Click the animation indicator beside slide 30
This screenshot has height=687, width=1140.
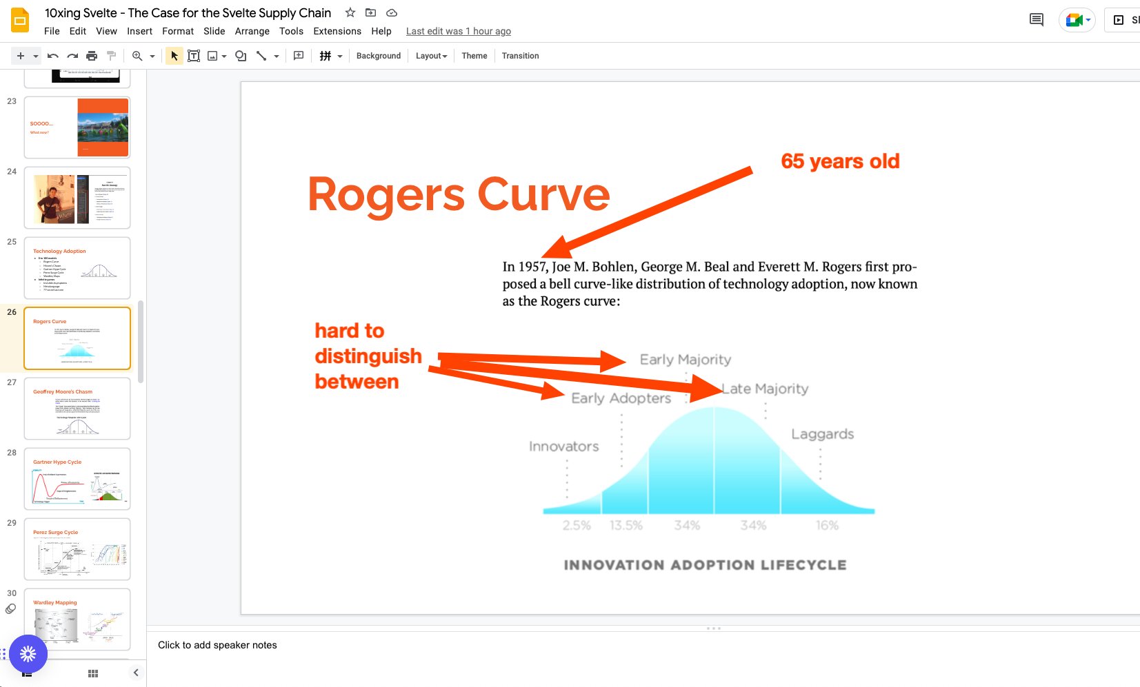pyautogui.click(x=10, y=609)
